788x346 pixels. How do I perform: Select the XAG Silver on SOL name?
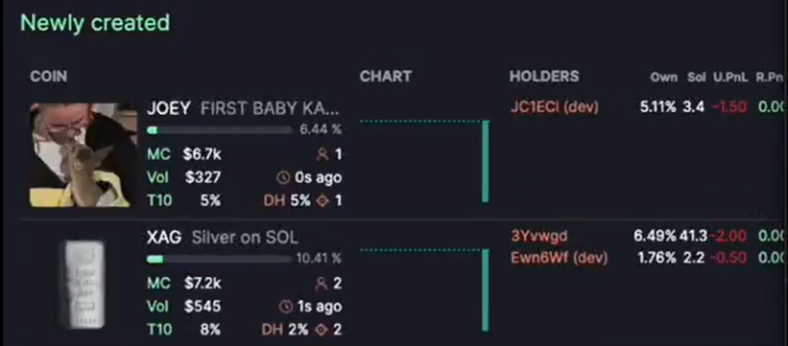pos(222,238)
